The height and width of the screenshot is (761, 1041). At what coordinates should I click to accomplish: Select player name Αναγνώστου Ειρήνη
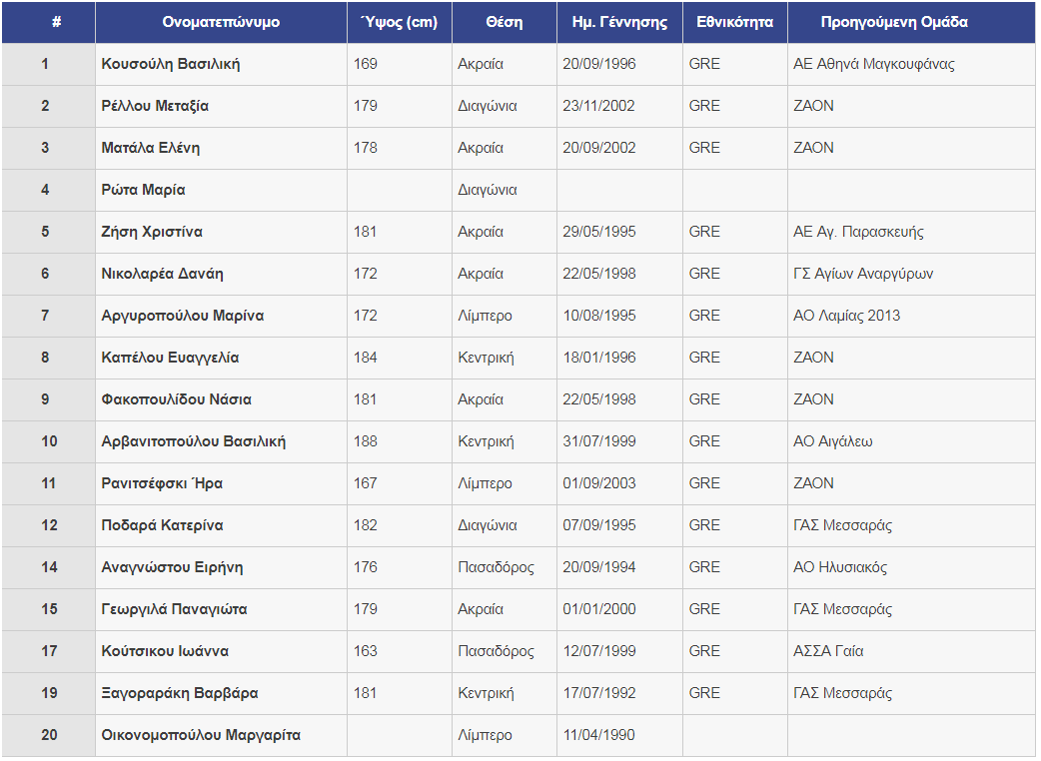172,567
